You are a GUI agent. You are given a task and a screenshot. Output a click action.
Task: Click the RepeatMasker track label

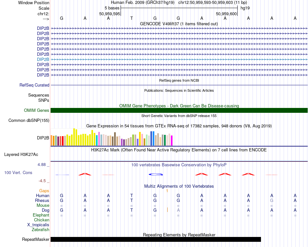pos(36,239)
